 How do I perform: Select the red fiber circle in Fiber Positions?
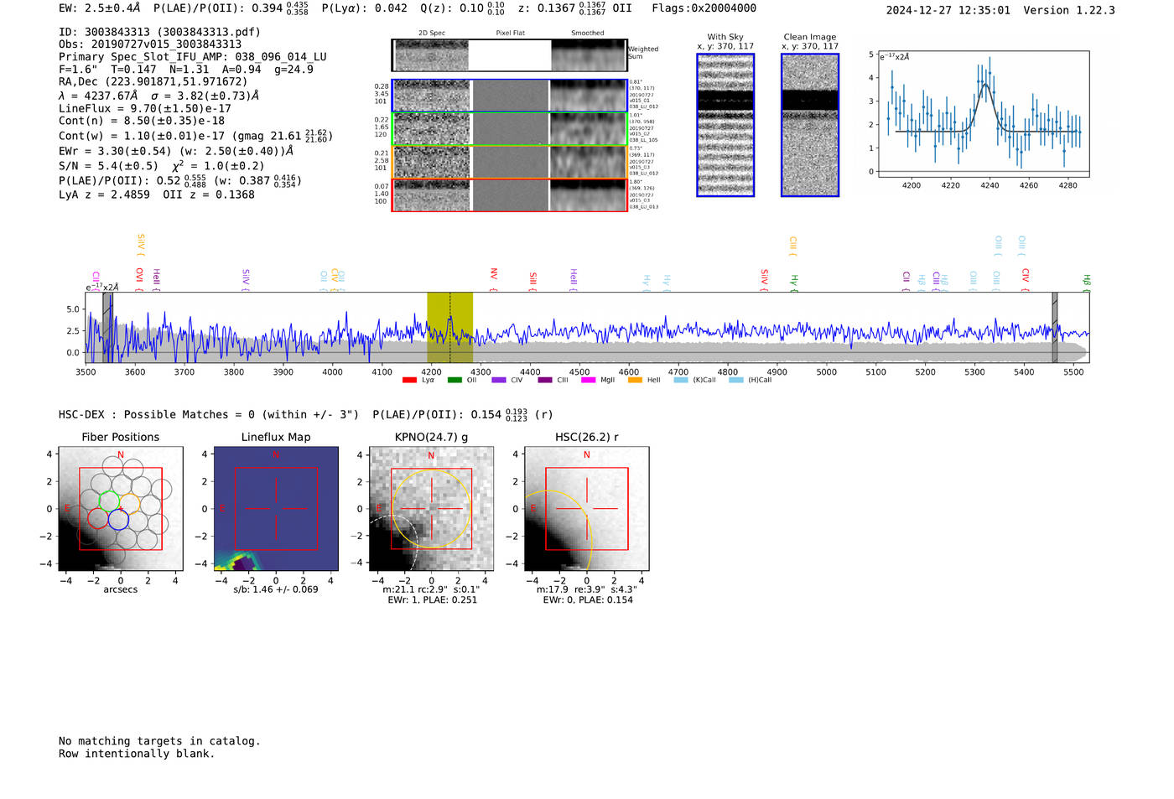click(x=98, y=518)
